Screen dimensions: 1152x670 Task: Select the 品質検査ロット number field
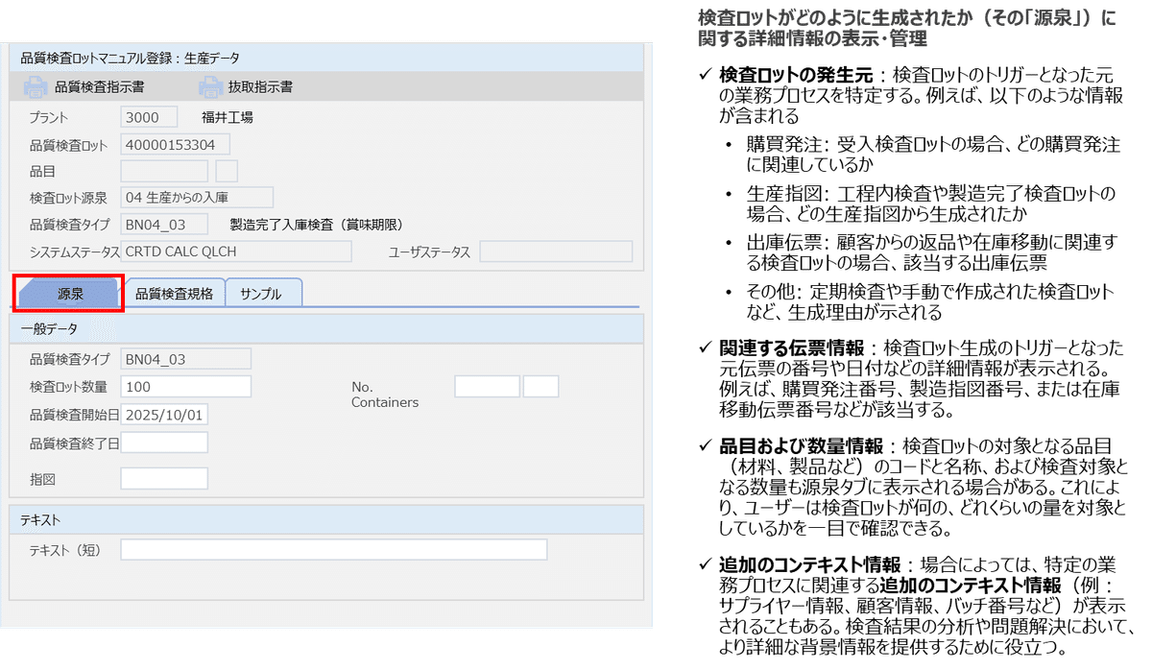coord(176,143)
